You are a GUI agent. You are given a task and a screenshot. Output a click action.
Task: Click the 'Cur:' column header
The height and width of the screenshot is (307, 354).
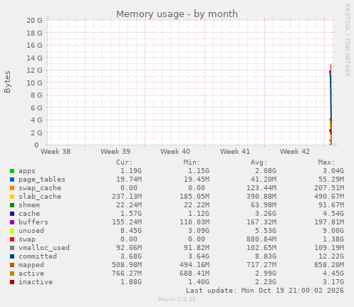[125, 162]
